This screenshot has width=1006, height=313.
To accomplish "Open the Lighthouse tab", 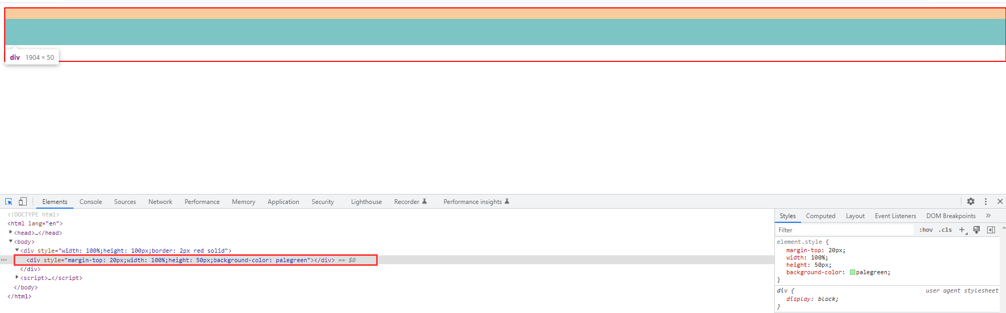I will click(x=366, y=202).
